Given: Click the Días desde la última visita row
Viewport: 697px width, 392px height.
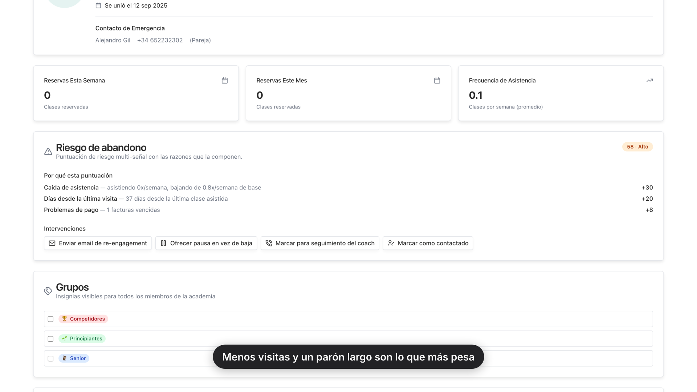Looking at the screenshot, I should pyautogui.click(x=348, y=199).
